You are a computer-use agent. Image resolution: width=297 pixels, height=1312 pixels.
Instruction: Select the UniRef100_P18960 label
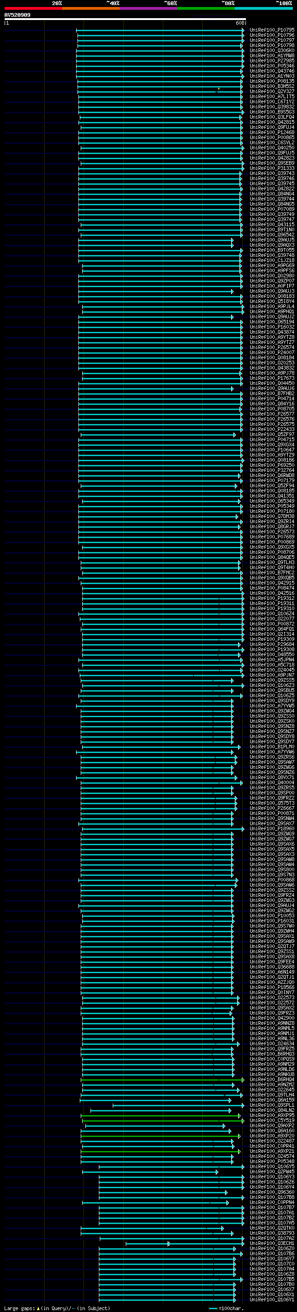click(x=272, y=828)
